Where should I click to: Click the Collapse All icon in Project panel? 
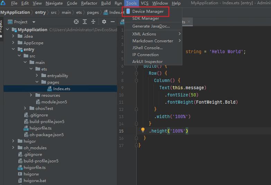93,22
